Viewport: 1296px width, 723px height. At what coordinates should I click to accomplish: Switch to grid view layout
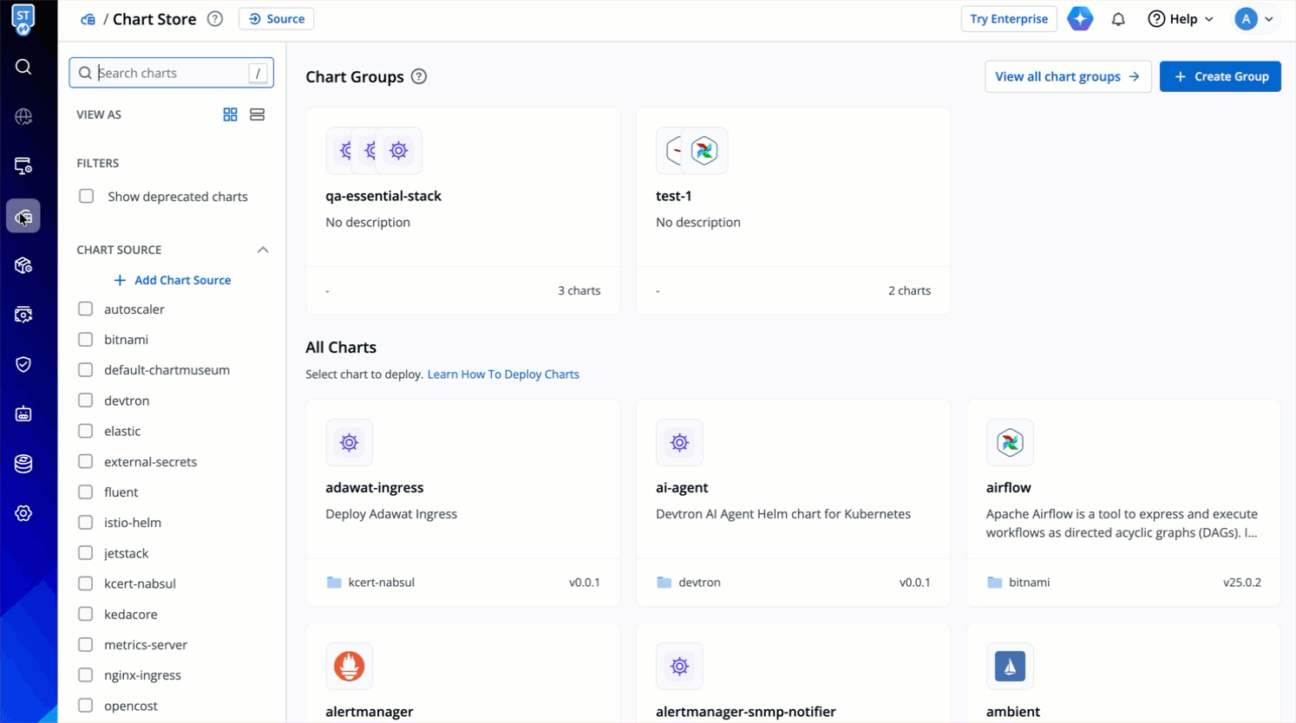(x=230, y=114)
